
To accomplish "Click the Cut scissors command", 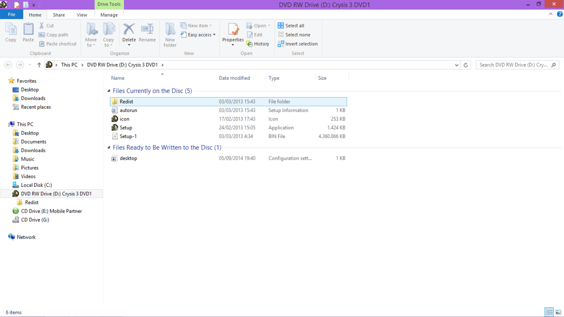I will pyautogui.click(x=46, y=26).
